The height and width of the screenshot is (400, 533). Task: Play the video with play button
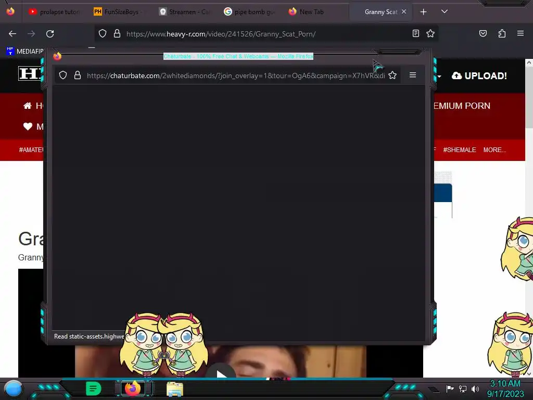click(x=221, y=374)
